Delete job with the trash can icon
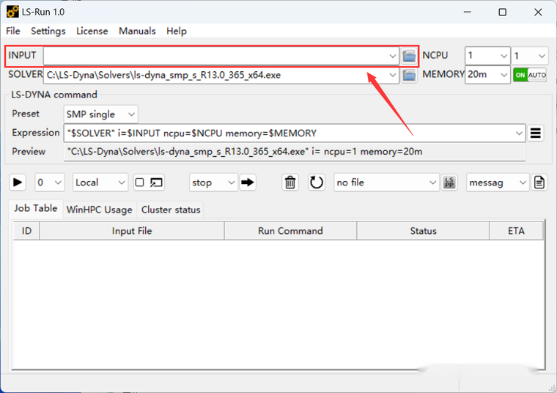 point(290,183)
